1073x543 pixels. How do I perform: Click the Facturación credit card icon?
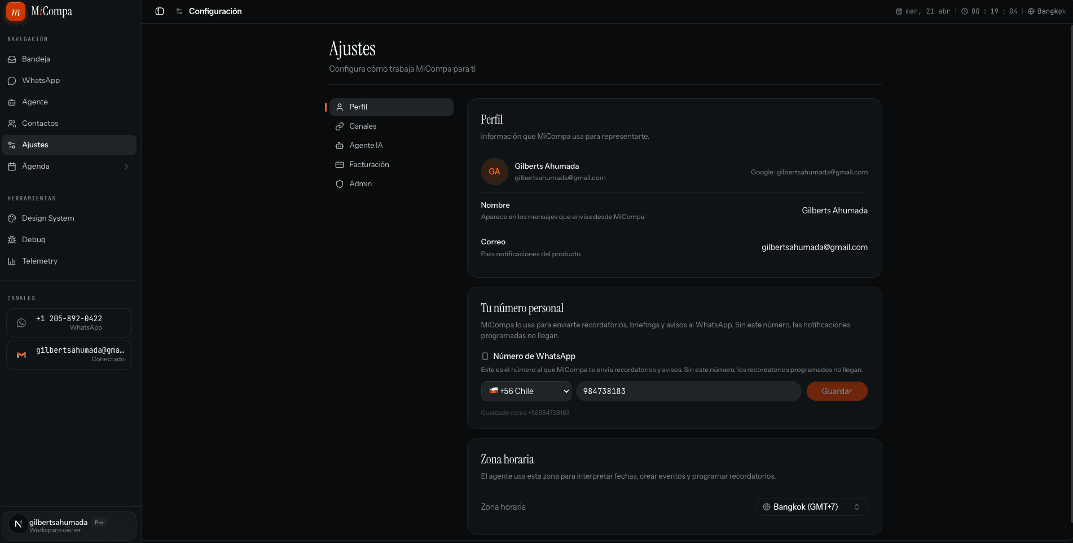pyautogui.click(x=340, y=165)
